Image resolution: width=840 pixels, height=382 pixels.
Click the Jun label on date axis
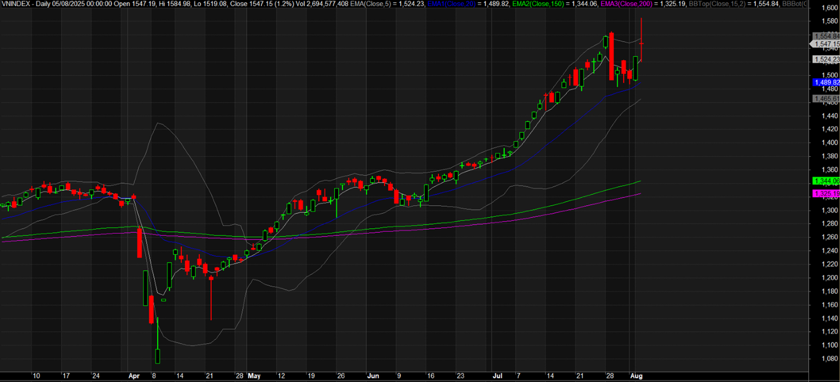373,375
